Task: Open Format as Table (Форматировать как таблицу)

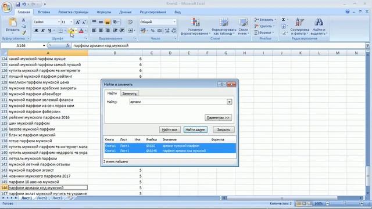Action: click(224, 27)
